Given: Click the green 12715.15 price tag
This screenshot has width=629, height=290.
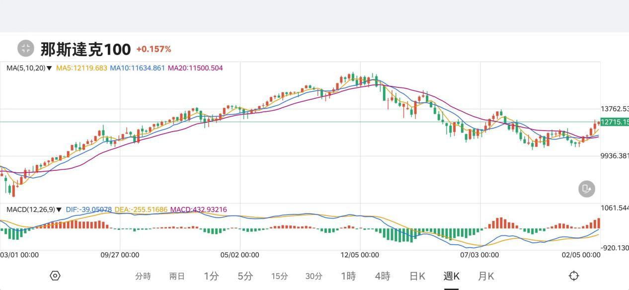Looking at the screenshot, I should pyautogui.click(x=614, y=122).
